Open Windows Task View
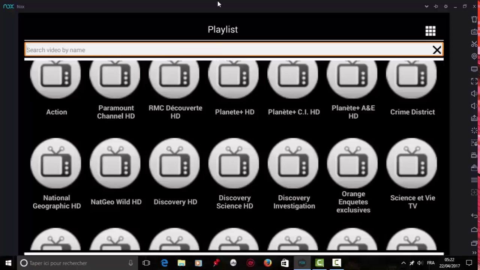The width and height of the screenshot is (480, 270). tap(146, 263)
